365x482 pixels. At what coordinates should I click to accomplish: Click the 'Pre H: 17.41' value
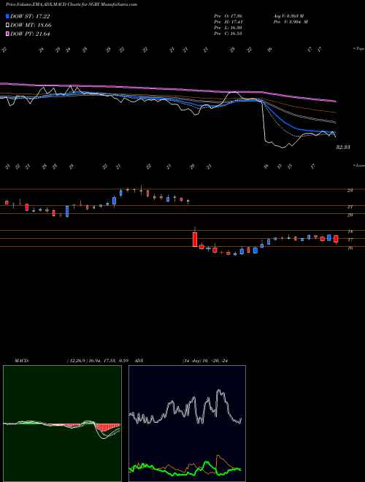228,22
